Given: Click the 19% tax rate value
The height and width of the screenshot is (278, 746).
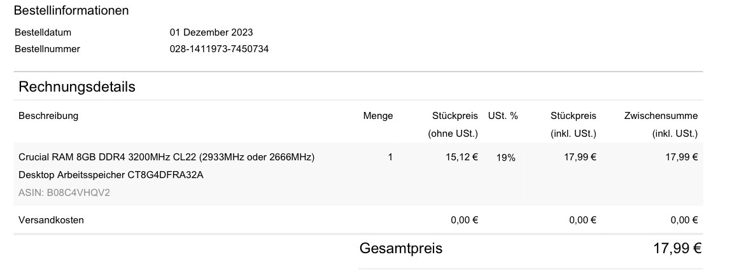Looking at the screenshot, I should coord(506,158).
